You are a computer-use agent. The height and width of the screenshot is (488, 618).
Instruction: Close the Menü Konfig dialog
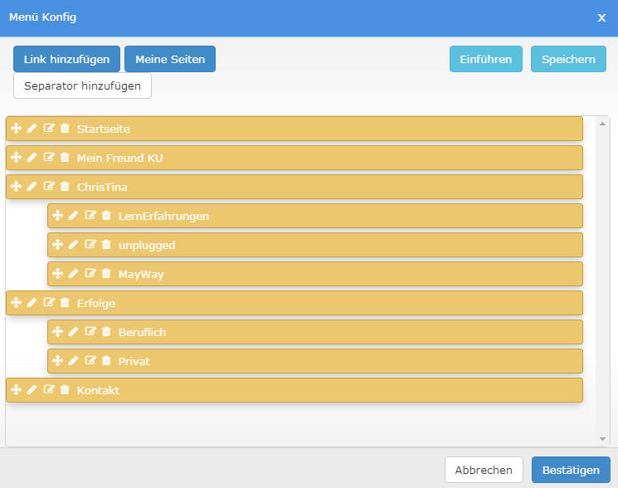pos(601,17)
